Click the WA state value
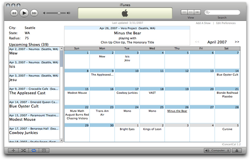 [x=27, y=33]
